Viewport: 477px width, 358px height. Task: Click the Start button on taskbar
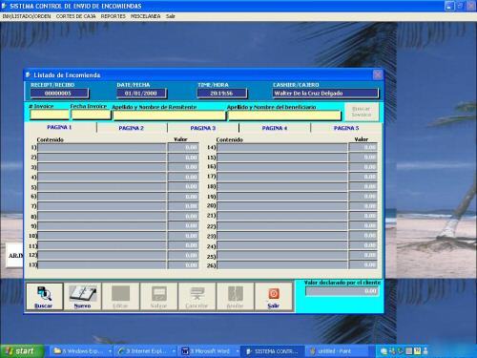pos(22,351)
